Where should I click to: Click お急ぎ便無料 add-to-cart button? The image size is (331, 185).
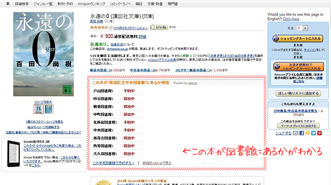click(298, 66)
